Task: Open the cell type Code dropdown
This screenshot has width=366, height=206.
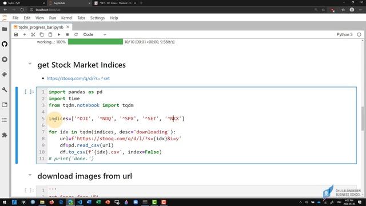Action: 94,34
